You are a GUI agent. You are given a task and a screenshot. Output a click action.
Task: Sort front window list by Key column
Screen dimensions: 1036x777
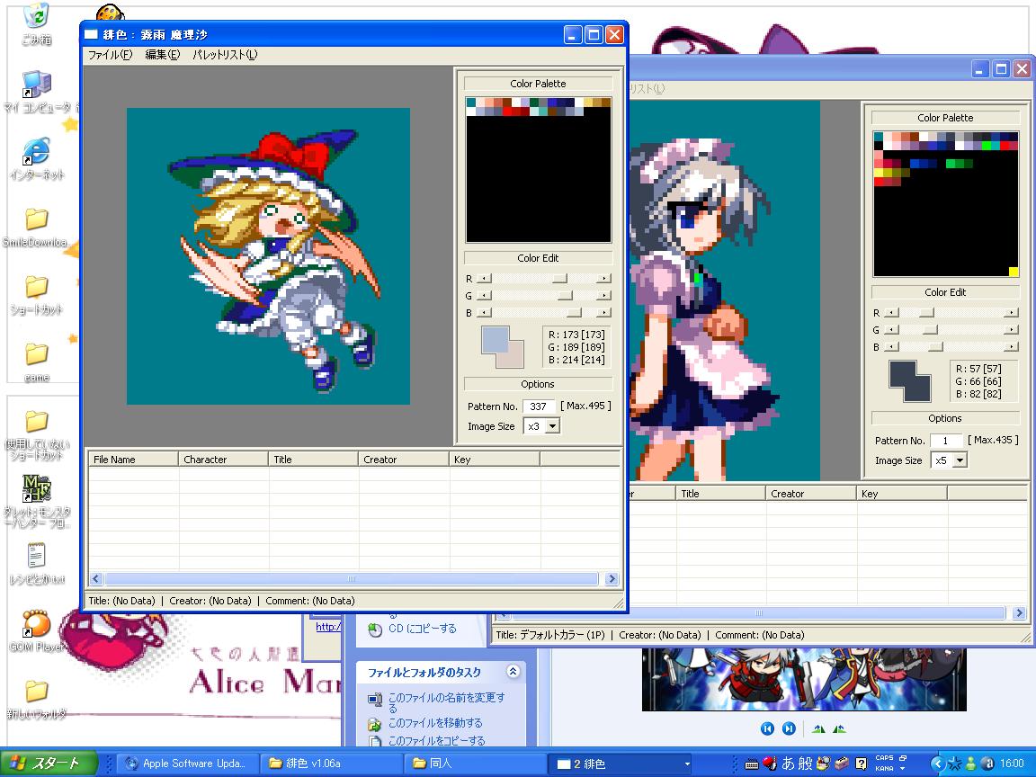pos(495,460)
